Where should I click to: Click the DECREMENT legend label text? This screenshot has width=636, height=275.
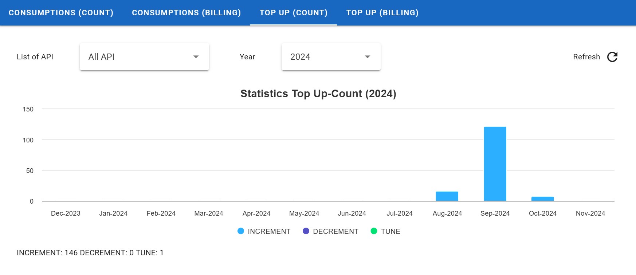[335, 231]
